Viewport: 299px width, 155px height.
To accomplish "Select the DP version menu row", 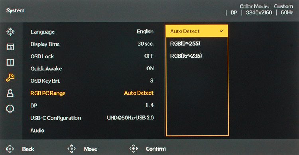I will [92, 105].
